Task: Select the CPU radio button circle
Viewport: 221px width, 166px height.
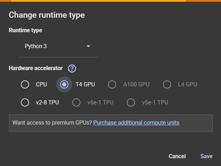Action: 25,85
